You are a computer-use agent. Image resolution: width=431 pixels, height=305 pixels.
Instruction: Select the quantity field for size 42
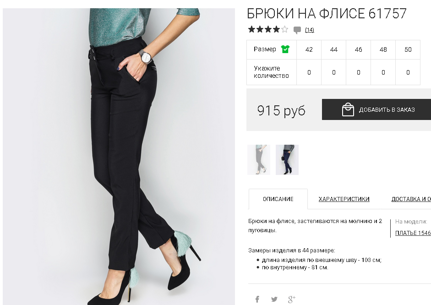[309, 72]
